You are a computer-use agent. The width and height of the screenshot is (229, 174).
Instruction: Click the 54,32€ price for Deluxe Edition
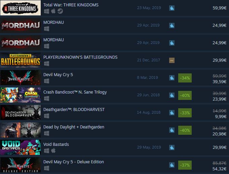coord(219,169)
